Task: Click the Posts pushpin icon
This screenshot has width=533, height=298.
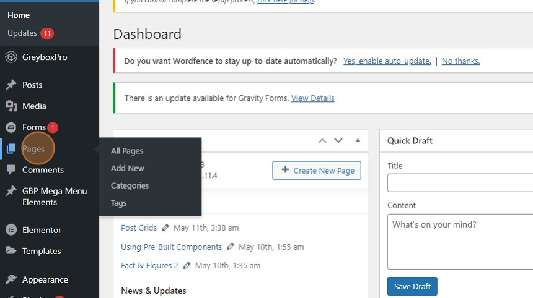Action: 11,85
